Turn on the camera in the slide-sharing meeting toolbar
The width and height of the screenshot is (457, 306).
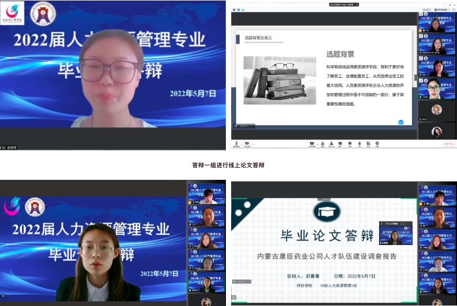click(247, 144)
